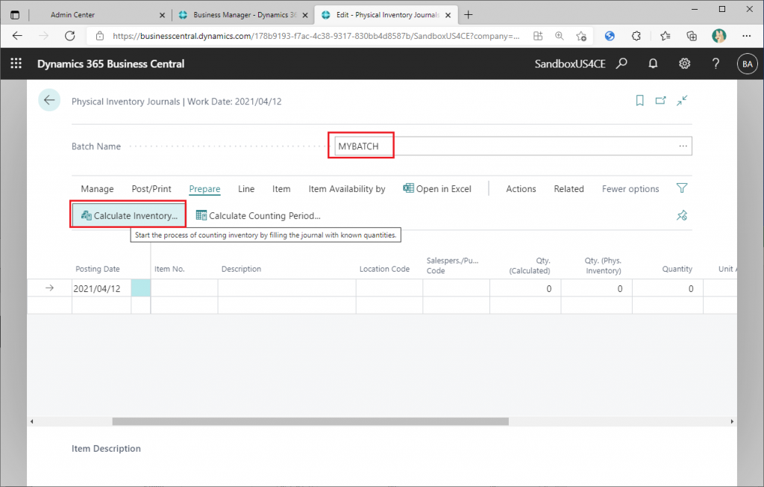764x487 pixels.
Task: Click the horizontal scrollbar thumb
Action: 310,421
